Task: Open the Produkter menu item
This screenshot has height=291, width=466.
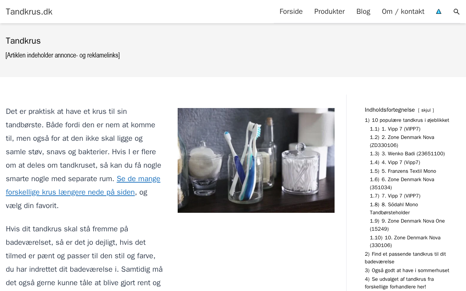Action: pos(329,12)
